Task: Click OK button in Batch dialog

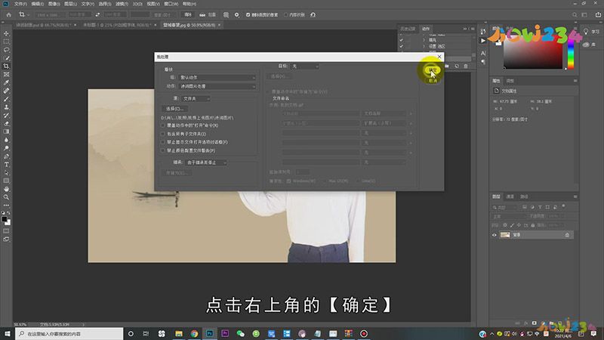Action: [x=432, y=70]
